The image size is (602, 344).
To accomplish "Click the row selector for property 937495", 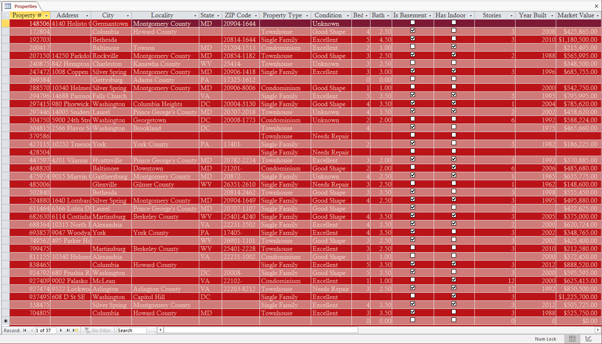I will tap(6, 297).
